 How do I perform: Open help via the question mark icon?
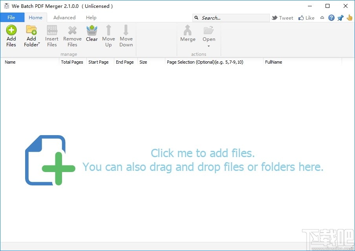click(331, 17)
